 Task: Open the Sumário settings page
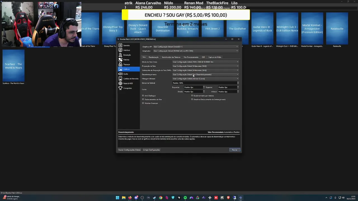[129, 46]
